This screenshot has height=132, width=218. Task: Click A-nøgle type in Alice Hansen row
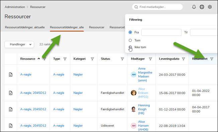point(59,126)
